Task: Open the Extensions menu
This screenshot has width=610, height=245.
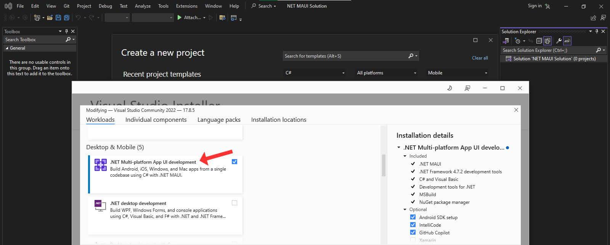Action: point(187,6)
